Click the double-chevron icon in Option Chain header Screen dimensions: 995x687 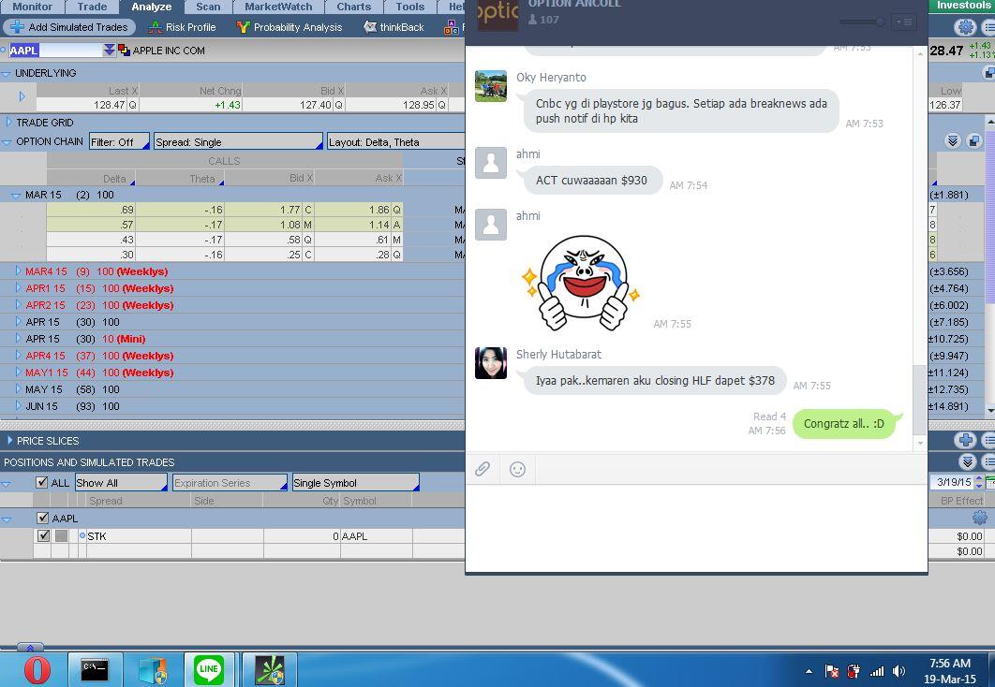tap(952, 140)
